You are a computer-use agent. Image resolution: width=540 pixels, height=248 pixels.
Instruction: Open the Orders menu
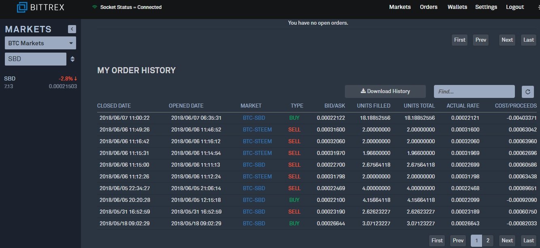click(429, 7)
